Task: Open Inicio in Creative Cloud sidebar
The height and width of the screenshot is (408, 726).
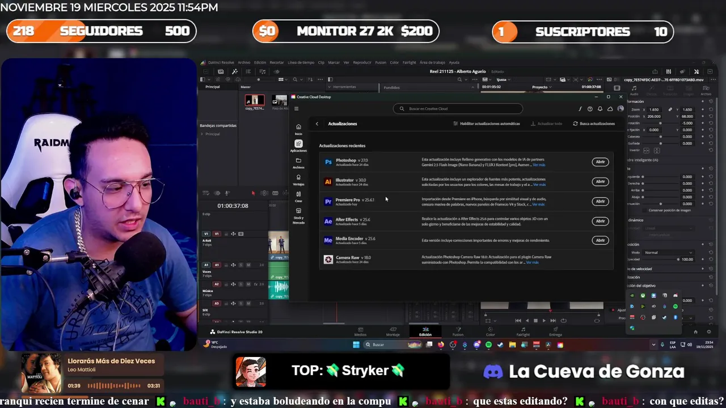Action: (298, 129)
